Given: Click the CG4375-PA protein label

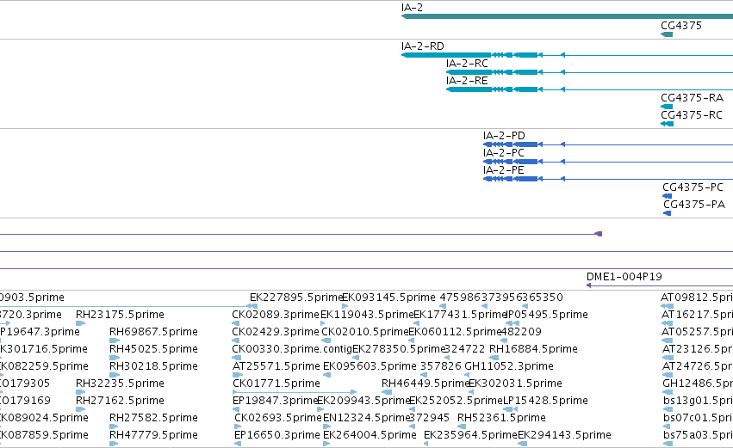Looking at the screenshot, I should pyautogui.click(x=694, y=205).
